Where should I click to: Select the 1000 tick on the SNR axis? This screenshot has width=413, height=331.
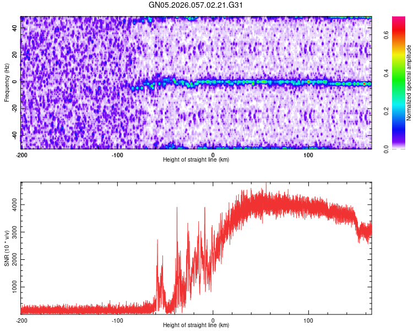tap(13, 287)
